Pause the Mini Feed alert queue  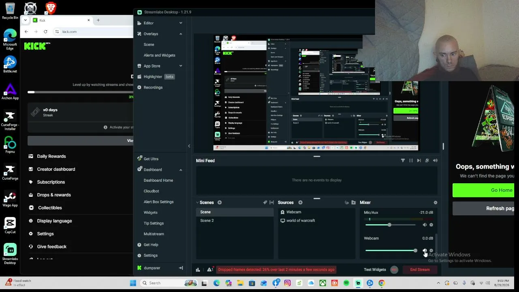411,161
